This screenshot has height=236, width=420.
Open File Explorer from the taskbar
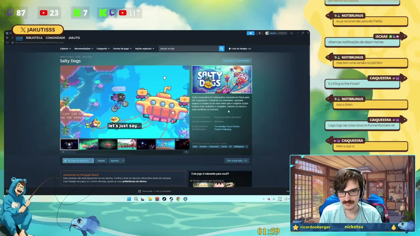[x=150, y=199]
